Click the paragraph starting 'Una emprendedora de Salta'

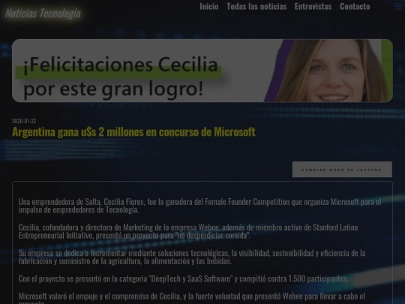coord(199,206)
